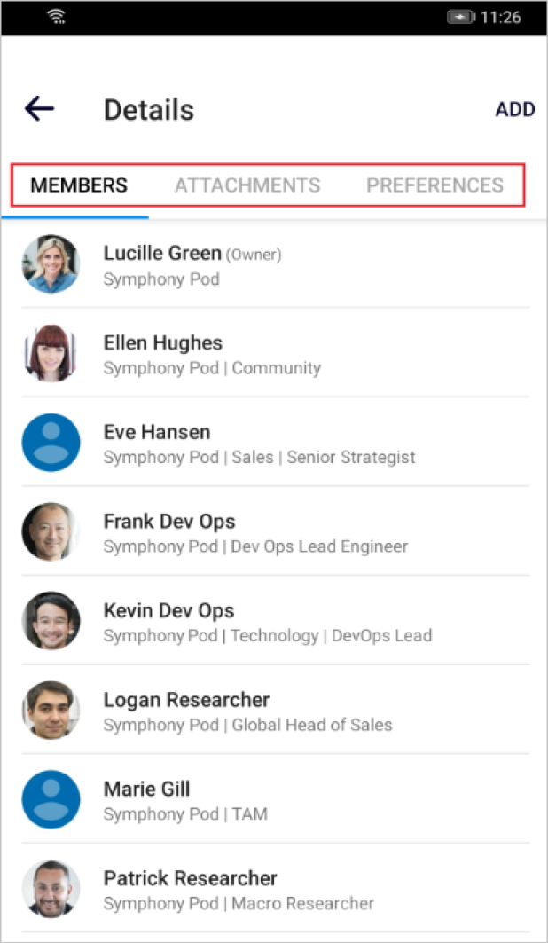Tap the back arrow icon
This screenshot has height=943, width=548.
[x=40, y=109]
